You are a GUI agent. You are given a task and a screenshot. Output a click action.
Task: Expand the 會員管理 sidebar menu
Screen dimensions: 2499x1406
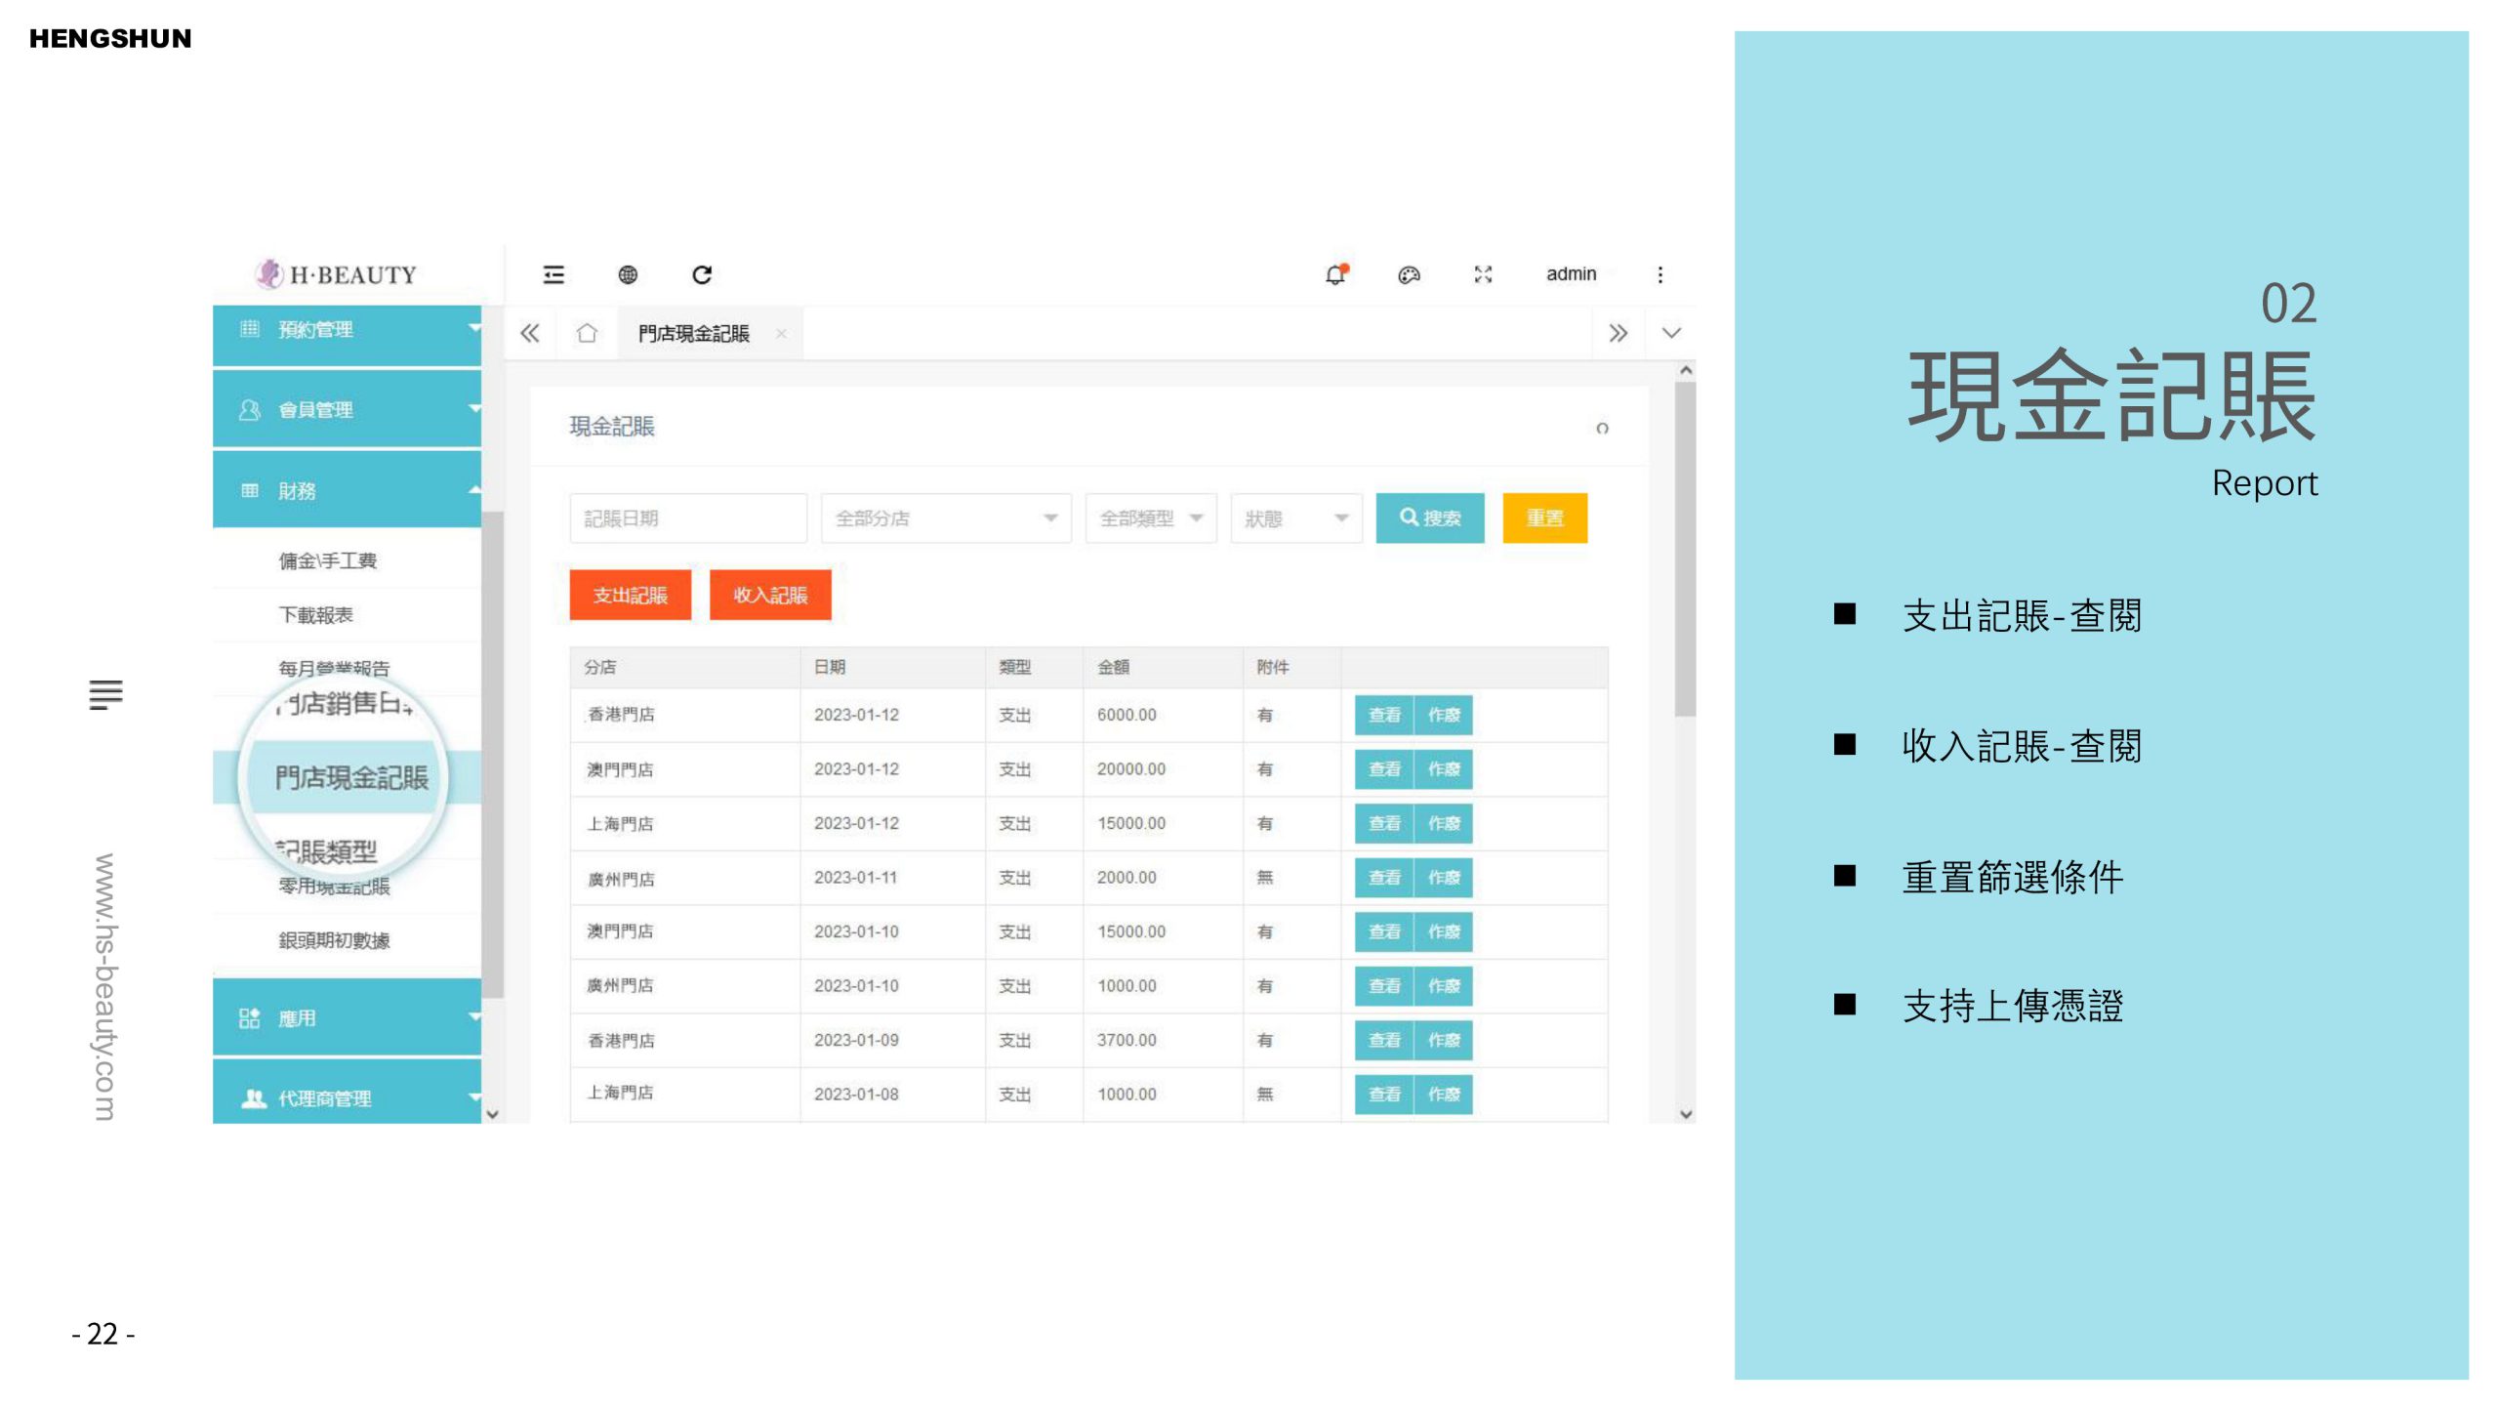click(x=348, y=410)
